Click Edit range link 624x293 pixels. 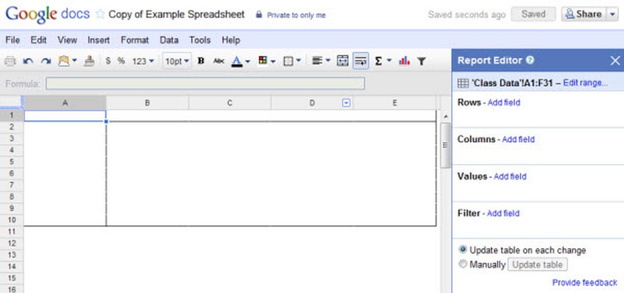pyautogui.click(x=585, y=83)
